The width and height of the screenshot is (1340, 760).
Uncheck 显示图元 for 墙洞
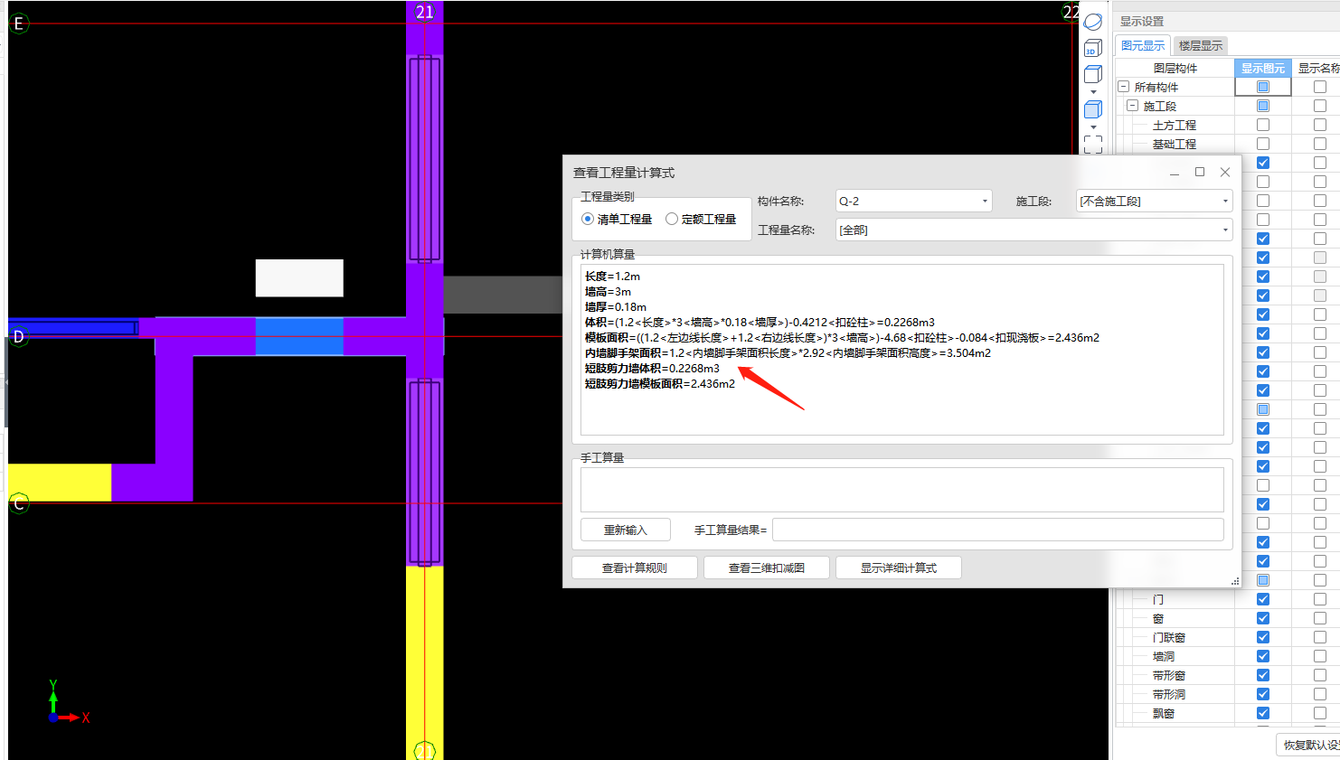[1263, 656]
